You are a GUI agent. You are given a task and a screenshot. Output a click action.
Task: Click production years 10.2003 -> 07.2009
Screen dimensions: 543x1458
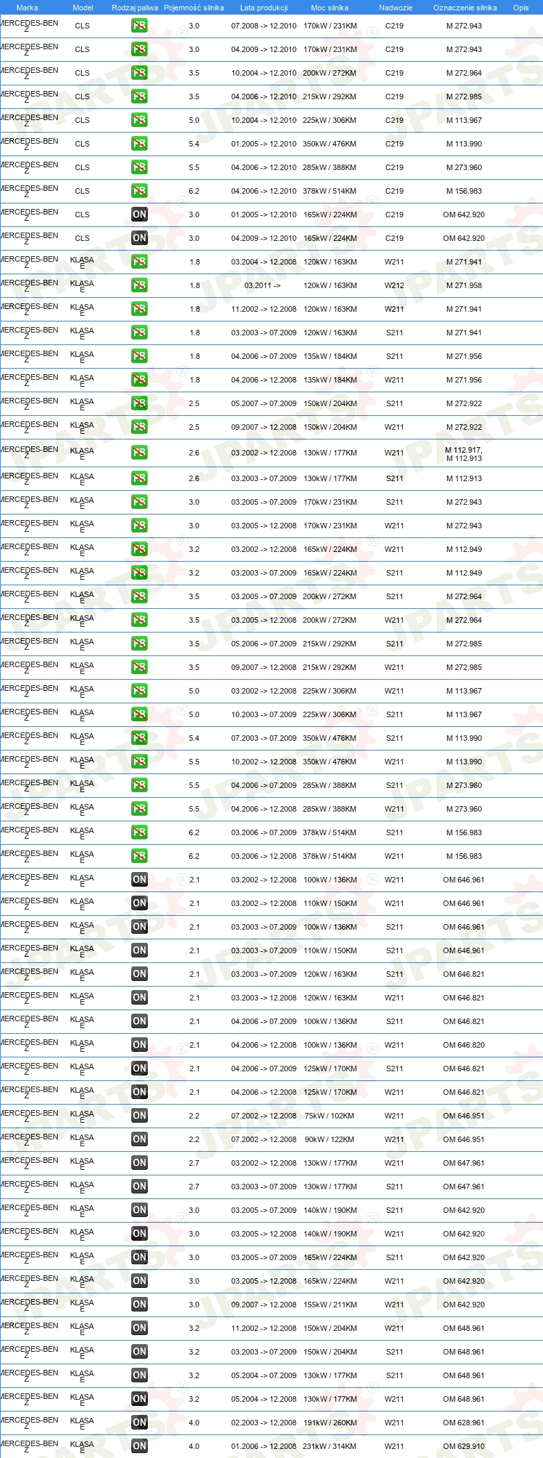[264, 714]
